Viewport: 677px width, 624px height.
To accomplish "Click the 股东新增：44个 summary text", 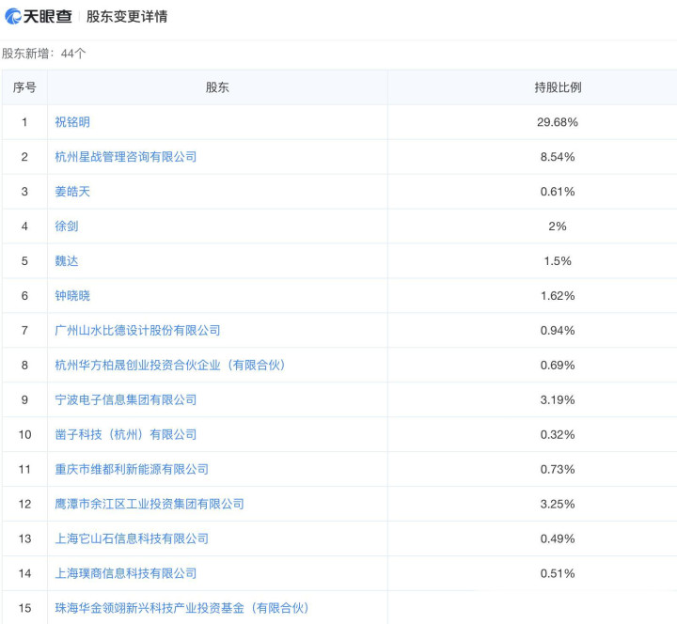I will pos(43,54).
